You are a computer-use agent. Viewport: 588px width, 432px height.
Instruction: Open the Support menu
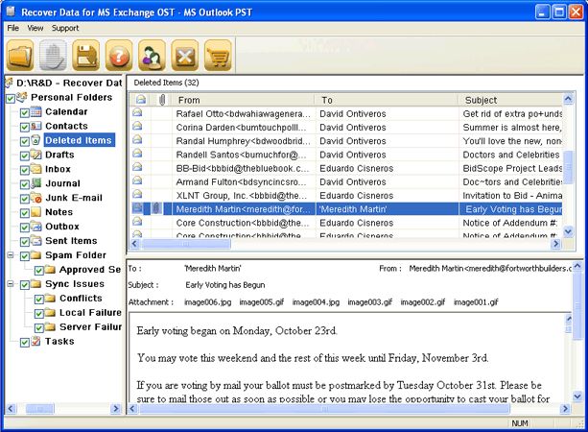pos(65,28)
